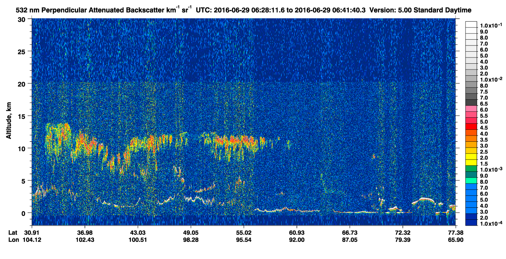Viewport: 506px width, 259px height.
Task: Pick the orange swatch beside the 3.5 label
Action: tap(471, 138)
